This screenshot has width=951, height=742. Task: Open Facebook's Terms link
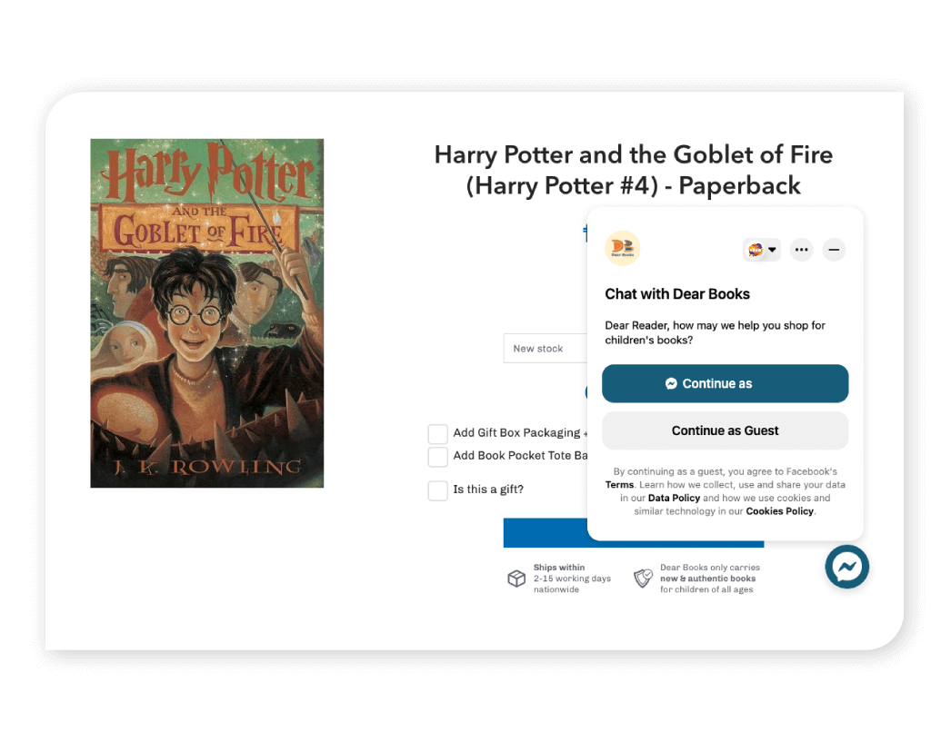(619, 485)
